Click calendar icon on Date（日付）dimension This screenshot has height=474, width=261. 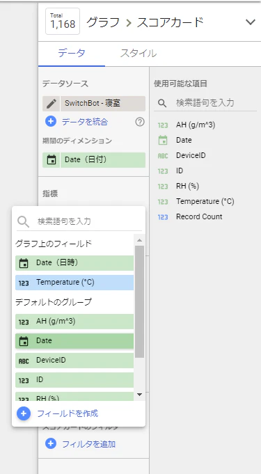(52, 160)
